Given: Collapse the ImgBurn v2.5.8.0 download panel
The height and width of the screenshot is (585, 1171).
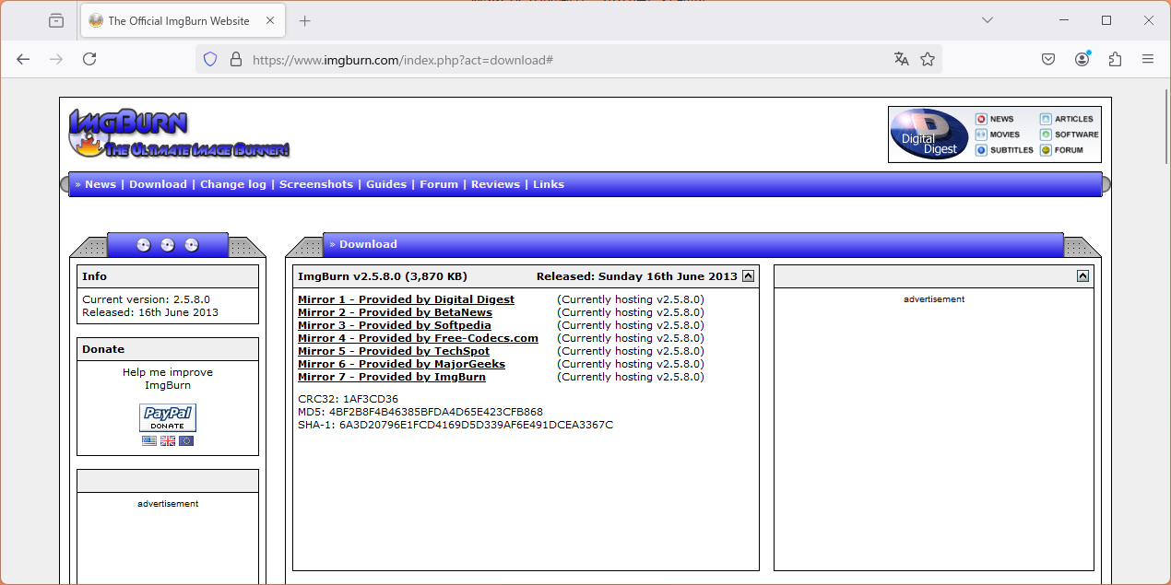Looking at the screenshot, I should click(x=749, y=275).
